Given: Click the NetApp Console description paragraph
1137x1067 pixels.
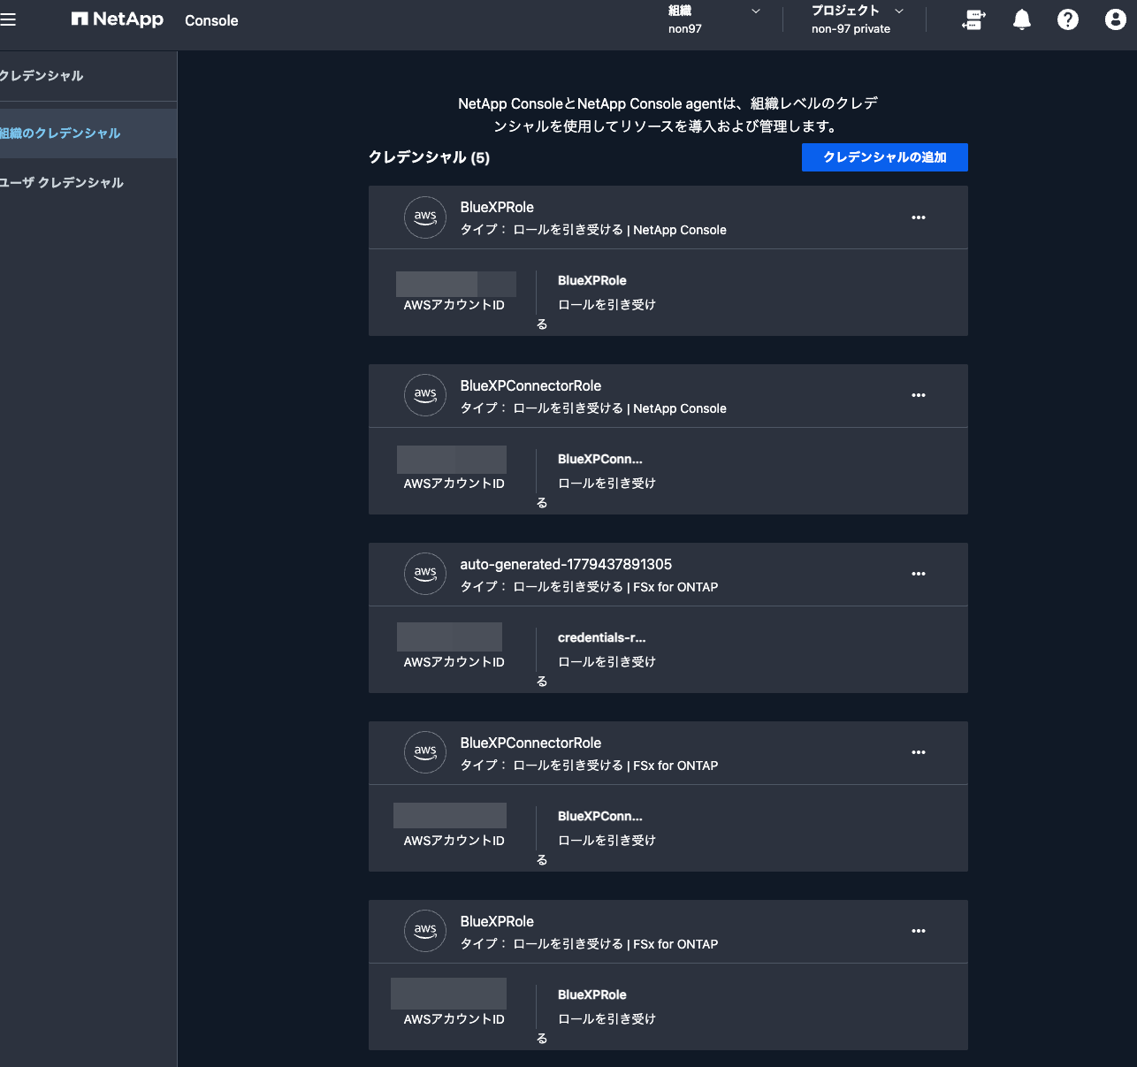Looking at the screenshot, I should [x=668, y=115].
